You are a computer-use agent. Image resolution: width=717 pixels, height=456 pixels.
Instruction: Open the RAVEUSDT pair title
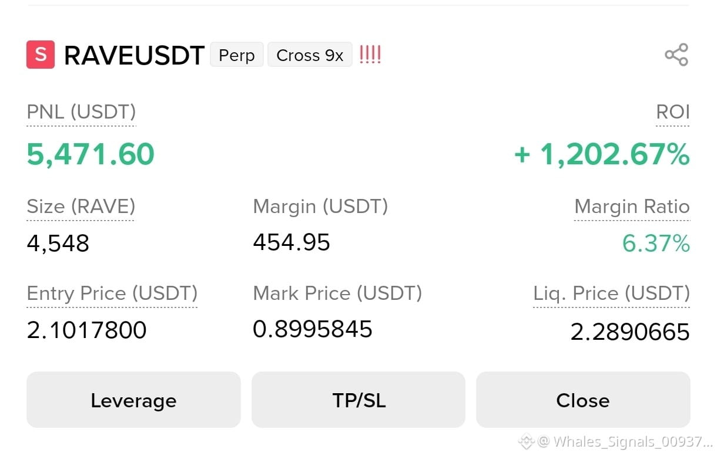click(134, 56)
